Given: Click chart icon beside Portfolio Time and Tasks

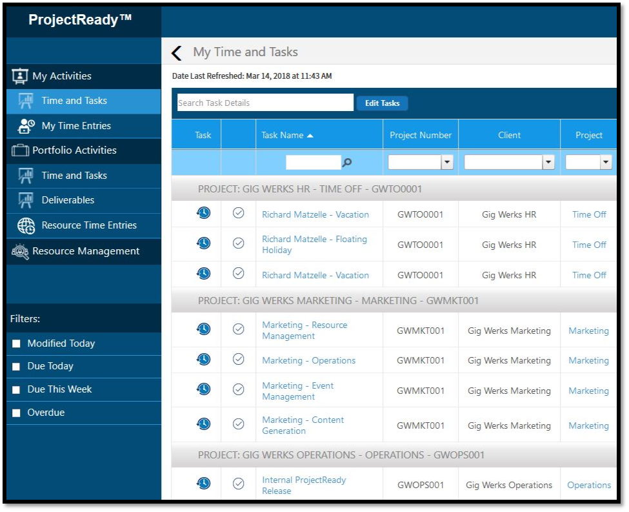Looking at the screenshot, I should coord(26,176).
